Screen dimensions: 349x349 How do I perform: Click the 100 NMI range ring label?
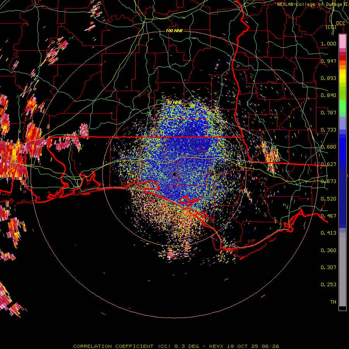[174, 31]
